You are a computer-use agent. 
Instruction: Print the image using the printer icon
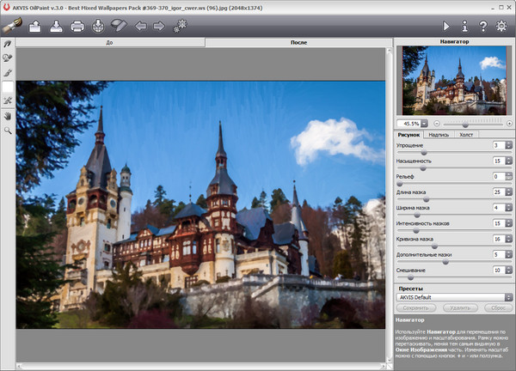pos(77,26)
